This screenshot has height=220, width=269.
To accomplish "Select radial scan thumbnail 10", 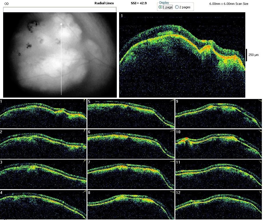I will [218, 144].
